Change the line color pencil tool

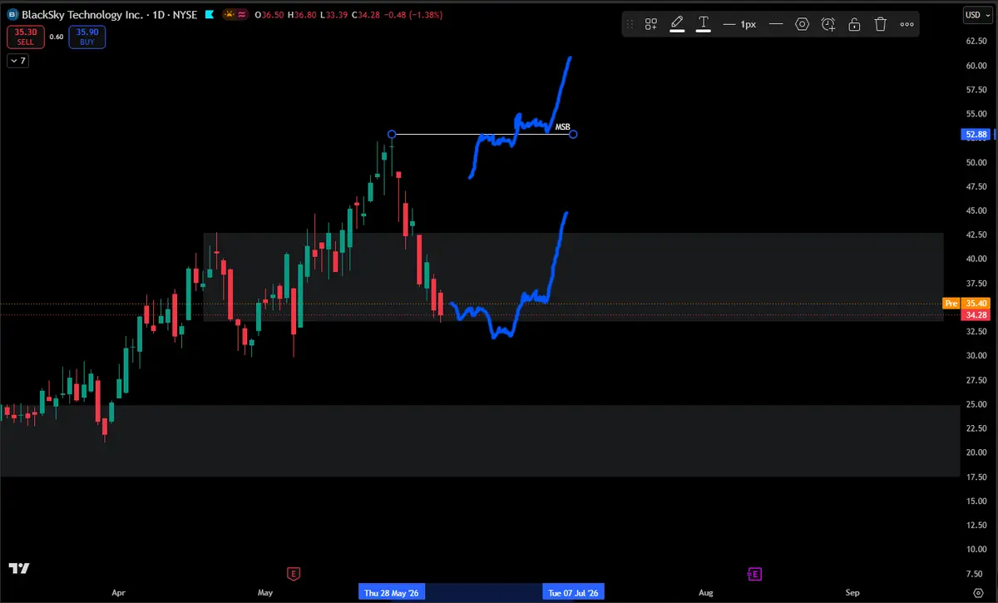pyautogui.click(x=677, y=24)
